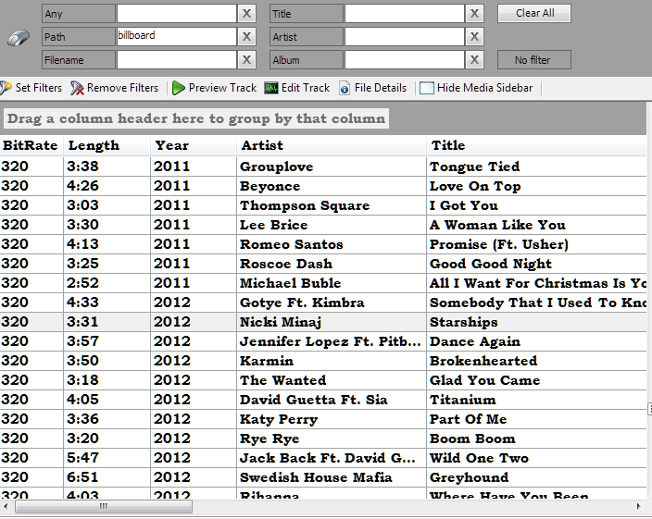Image resolution: width=652 pixels, height=519 pixels.
Task: Toggle the Hide Media Sidebar checkbox
Action: [427, 88]
